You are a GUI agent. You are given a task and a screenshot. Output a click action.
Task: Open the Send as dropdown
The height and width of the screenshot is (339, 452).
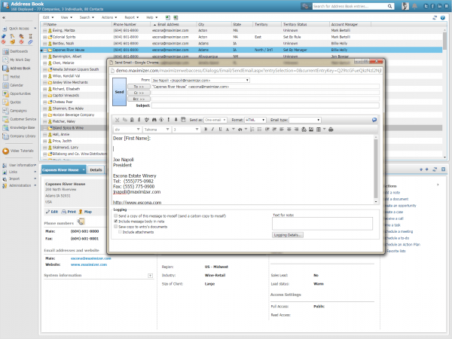pyautogui.click(x=215, y=120)
